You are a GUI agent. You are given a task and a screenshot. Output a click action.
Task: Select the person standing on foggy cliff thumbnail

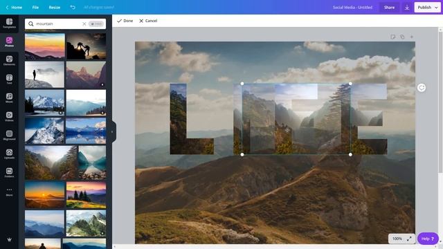pyautogui.click(x=44, y=75)
